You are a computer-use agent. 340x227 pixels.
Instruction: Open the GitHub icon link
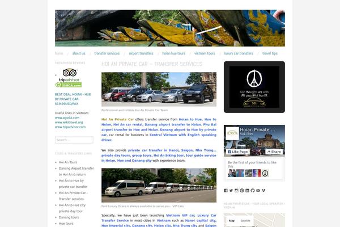253,191
